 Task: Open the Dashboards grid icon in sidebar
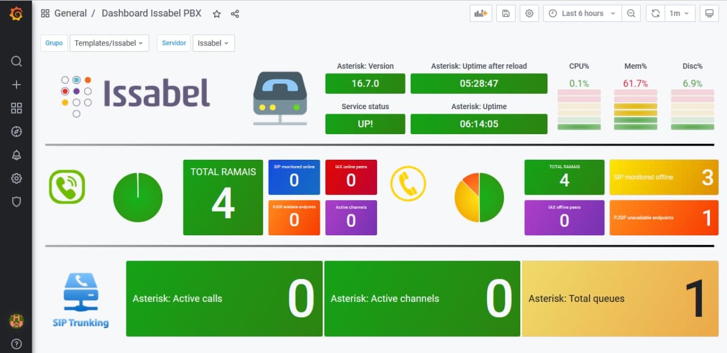[x=16, y=108]
